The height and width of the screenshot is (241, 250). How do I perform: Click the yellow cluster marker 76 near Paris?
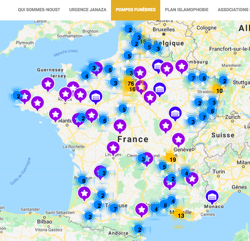[129, 82]
